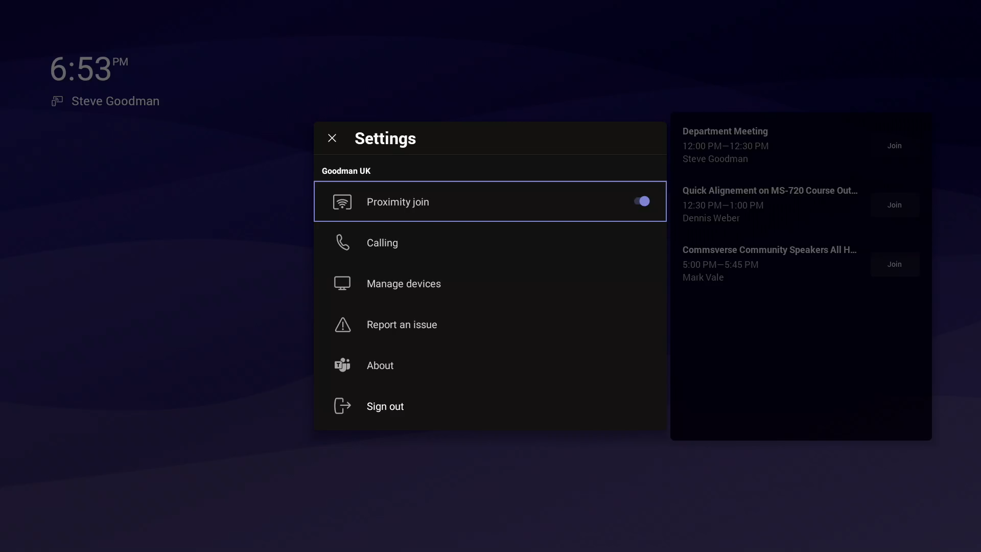The width and height of the screenshot is (981, 552).
Task: Open the Calling settings entry
Action: 383,243
